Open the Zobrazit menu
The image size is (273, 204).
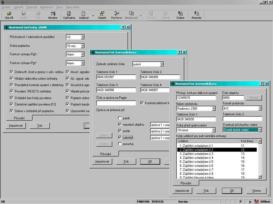tap(32, 7)
